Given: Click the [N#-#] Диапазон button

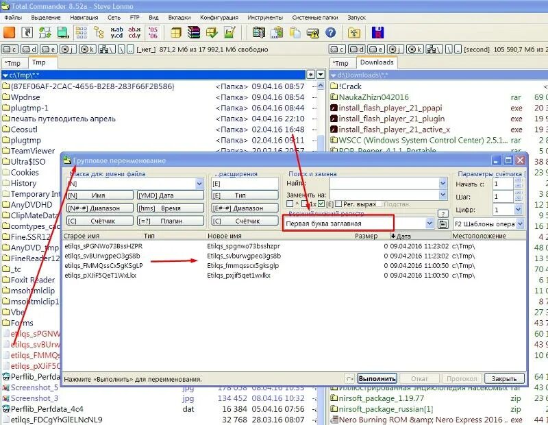Looking at the screenshot, I should tap(99, 208).
